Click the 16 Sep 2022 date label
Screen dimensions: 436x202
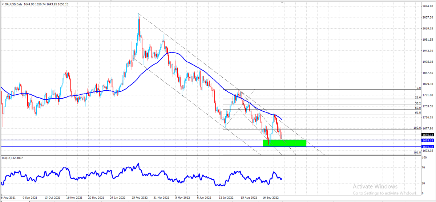click(x=270, y=198)
